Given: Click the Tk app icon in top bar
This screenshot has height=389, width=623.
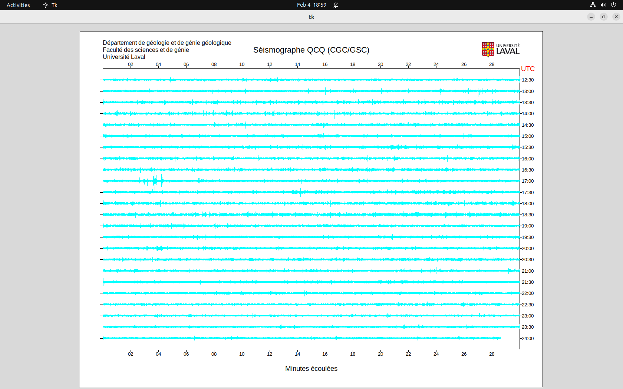Looking at the screenshot, I should click(46, 5).
